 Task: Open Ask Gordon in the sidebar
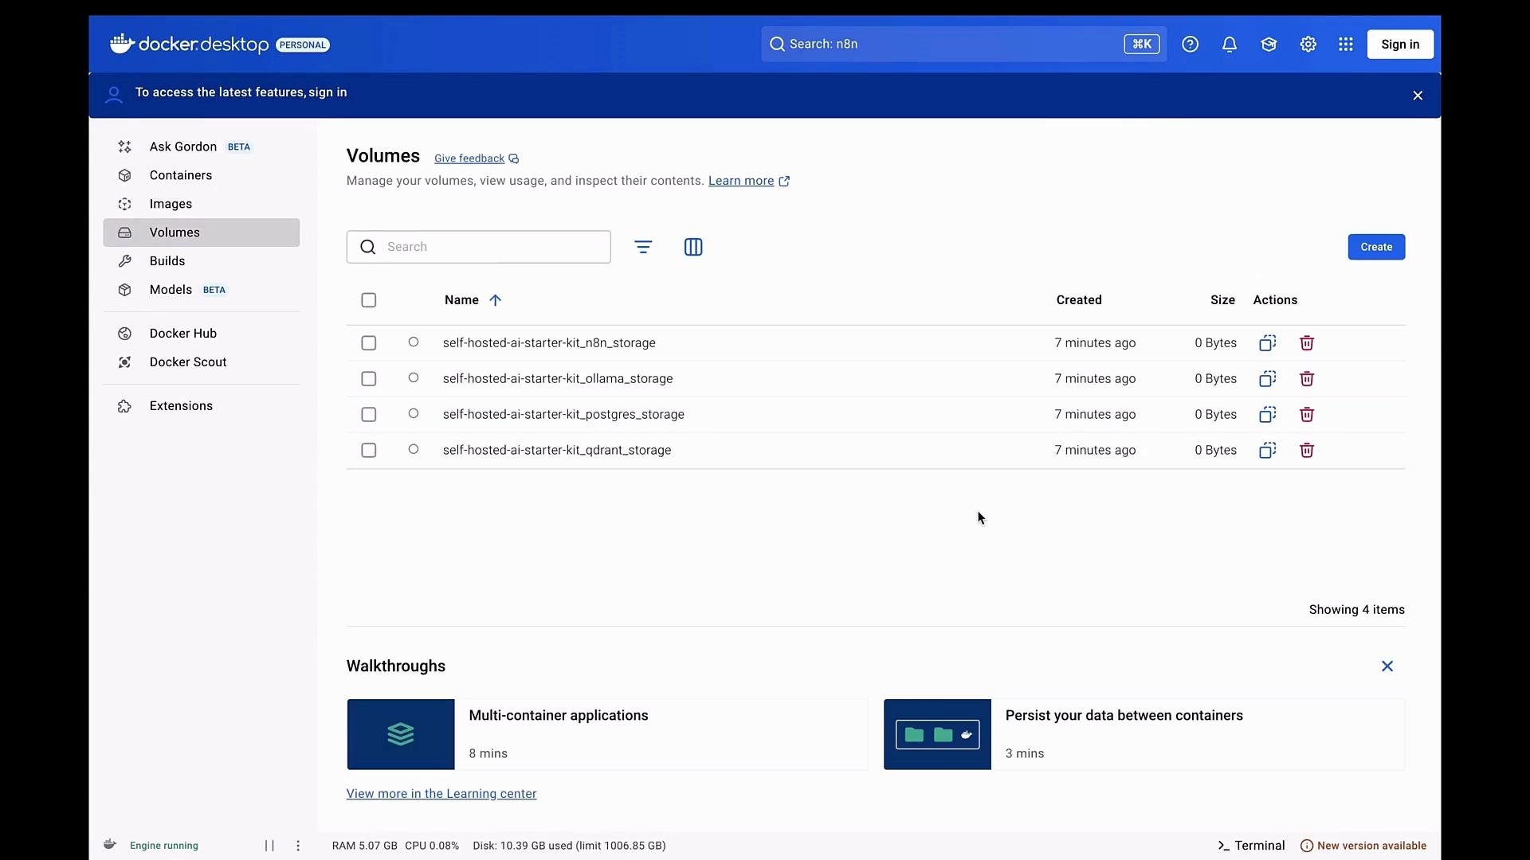pyautogui.click(x=201, y=147)
